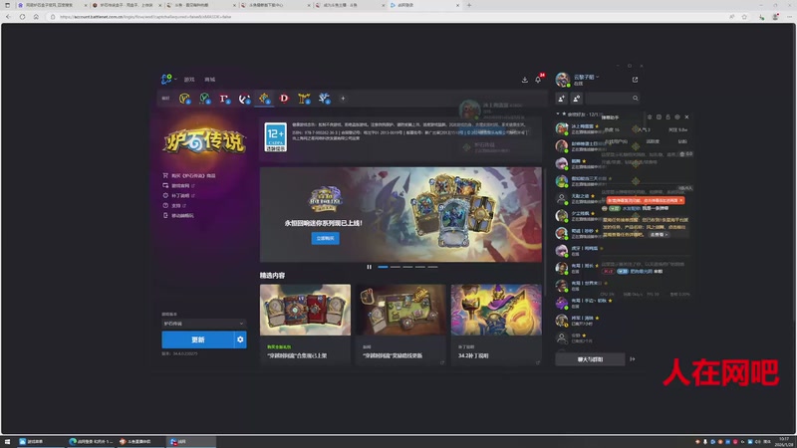Jump to the fifth carousel slide indicator

point(432,267)
